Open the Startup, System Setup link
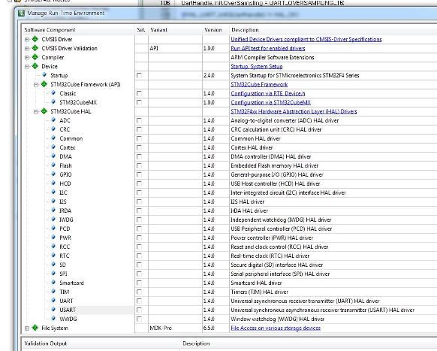 pyautogui.click(x=257, y=66)
